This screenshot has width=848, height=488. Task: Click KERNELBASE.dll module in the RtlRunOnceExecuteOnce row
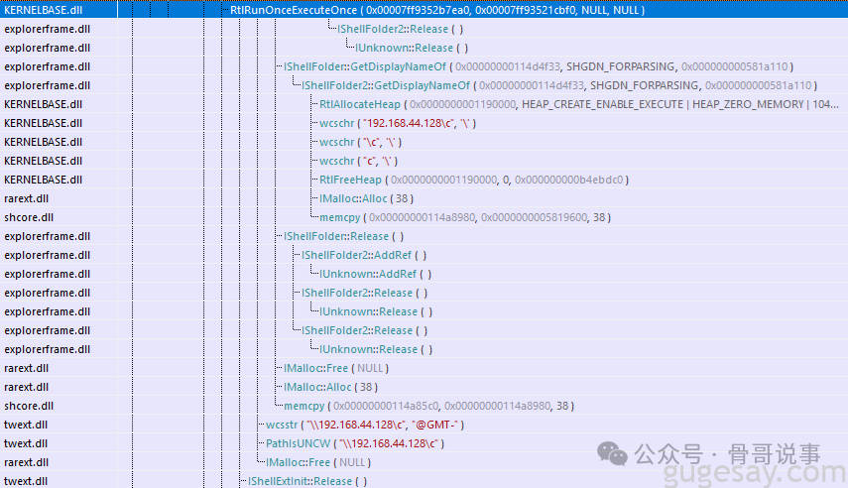[x=44, y=10]
